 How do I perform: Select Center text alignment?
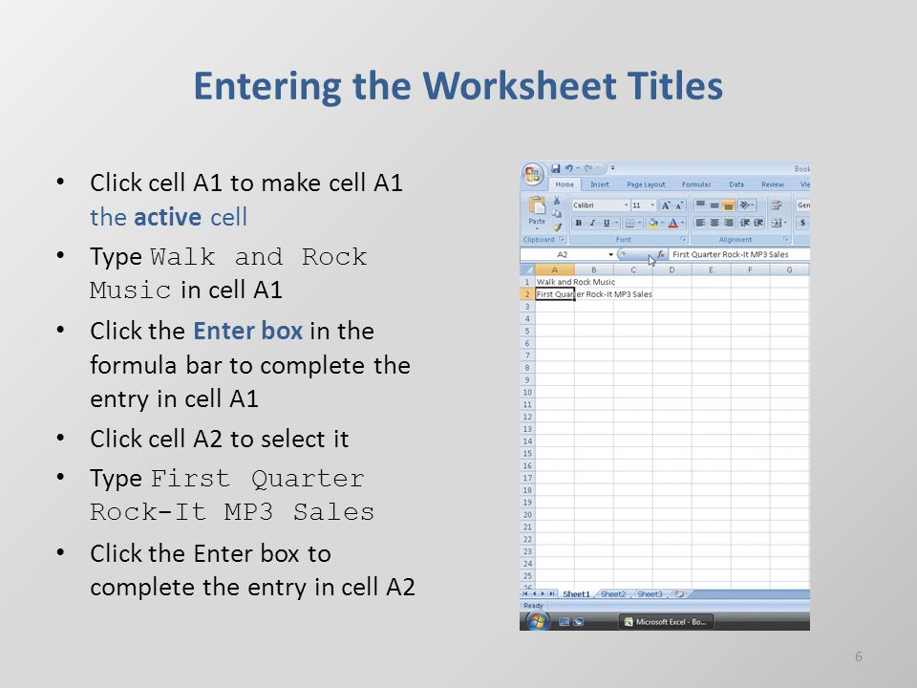click(x=714, y=223)
